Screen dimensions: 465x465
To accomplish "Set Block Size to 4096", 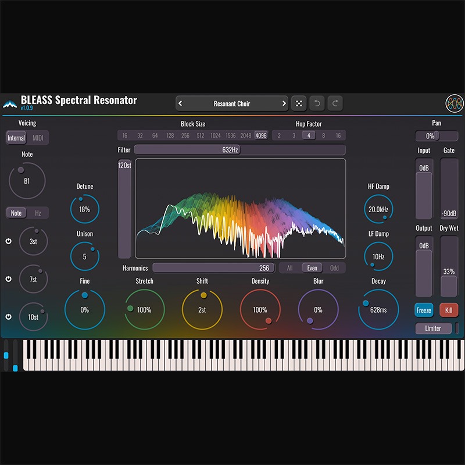I will [261, 135].
